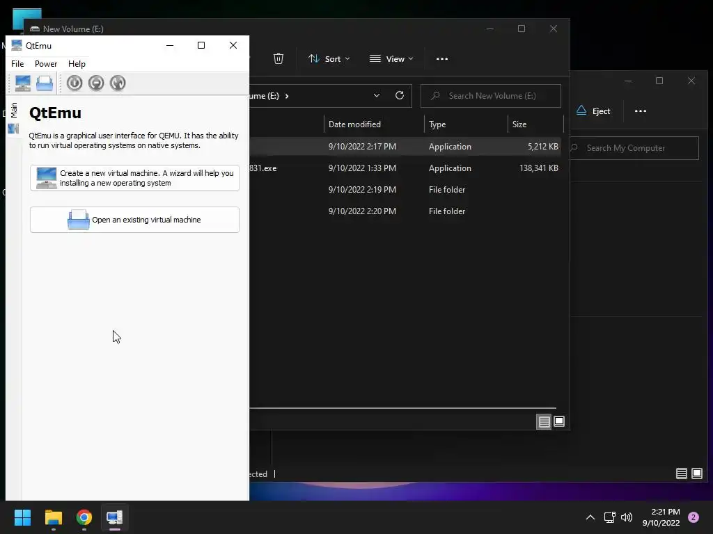Click the breadcrumb chevron after (E:) in address bar
The width and height of the screenshot is (713, 534).
point(286,96)
